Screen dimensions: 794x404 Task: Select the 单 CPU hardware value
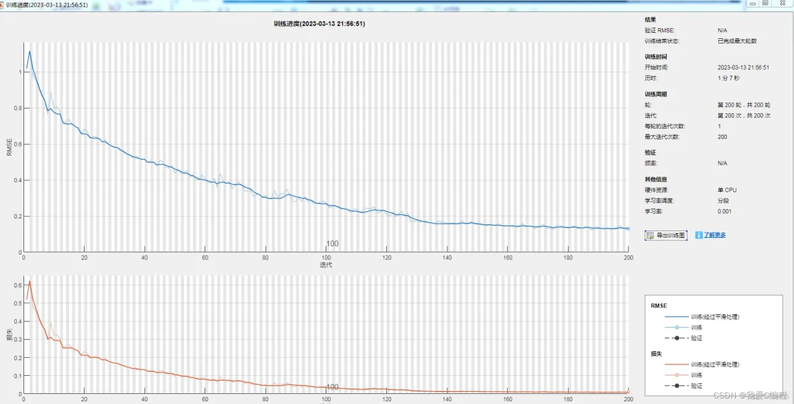pyautogui.click(x=727, y=190)
